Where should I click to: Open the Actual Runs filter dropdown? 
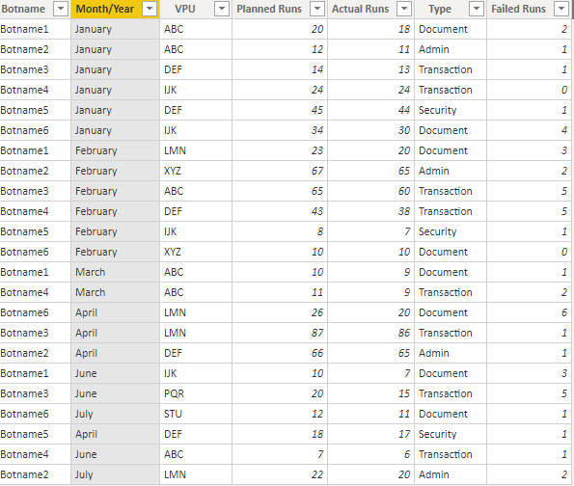click(x=404, y=9)
